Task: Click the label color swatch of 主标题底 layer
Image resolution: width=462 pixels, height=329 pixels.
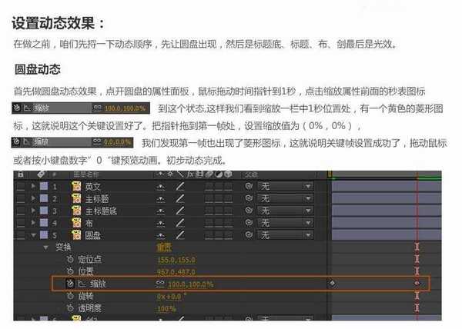Action: coord(43,211)
